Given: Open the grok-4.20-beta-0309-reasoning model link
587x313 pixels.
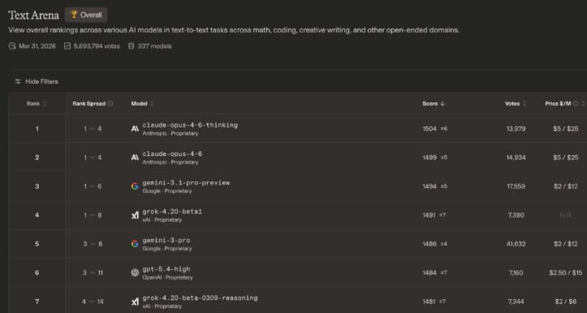Looking at the screenshot, I should tap(200, 298).
